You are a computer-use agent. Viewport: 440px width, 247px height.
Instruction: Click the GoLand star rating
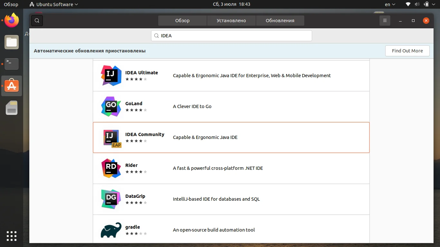click(x=136, y=110)
